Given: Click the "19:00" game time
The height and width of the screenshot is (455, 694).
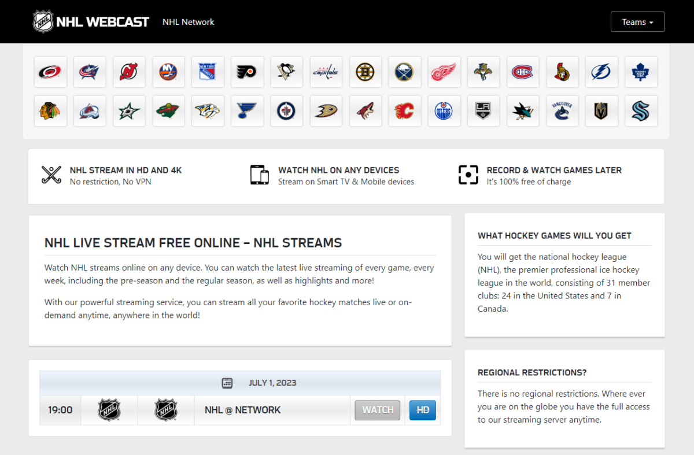Looking at the screenshot, I should 60,410.
